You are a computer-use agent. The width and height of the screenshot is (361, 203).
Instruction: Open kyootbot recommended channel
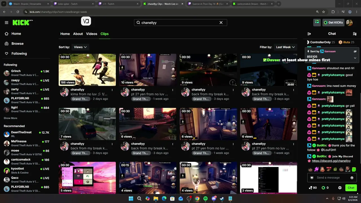(27, 171)
